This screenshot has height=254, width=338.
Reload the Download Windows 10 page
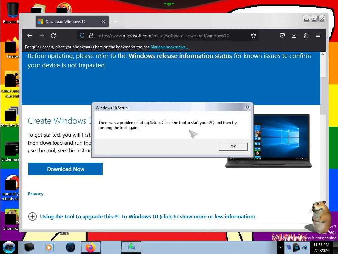53,36
